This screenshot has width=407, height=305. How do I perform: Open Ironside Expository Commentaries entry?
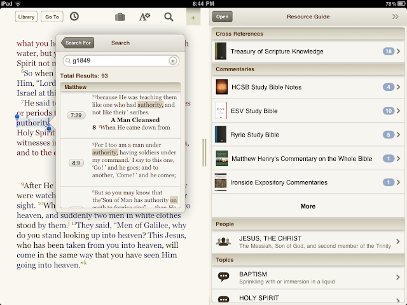click(x=308, y=182)
